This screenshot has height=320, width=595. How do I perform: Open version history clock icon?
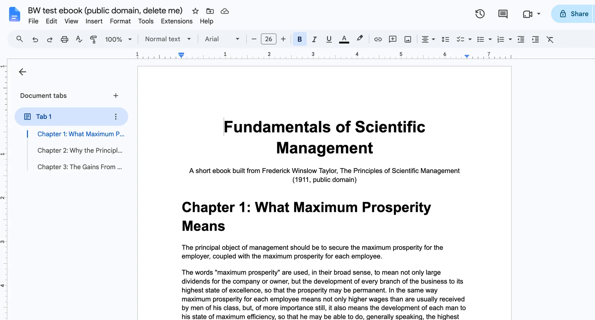click(x=480, y=14)
